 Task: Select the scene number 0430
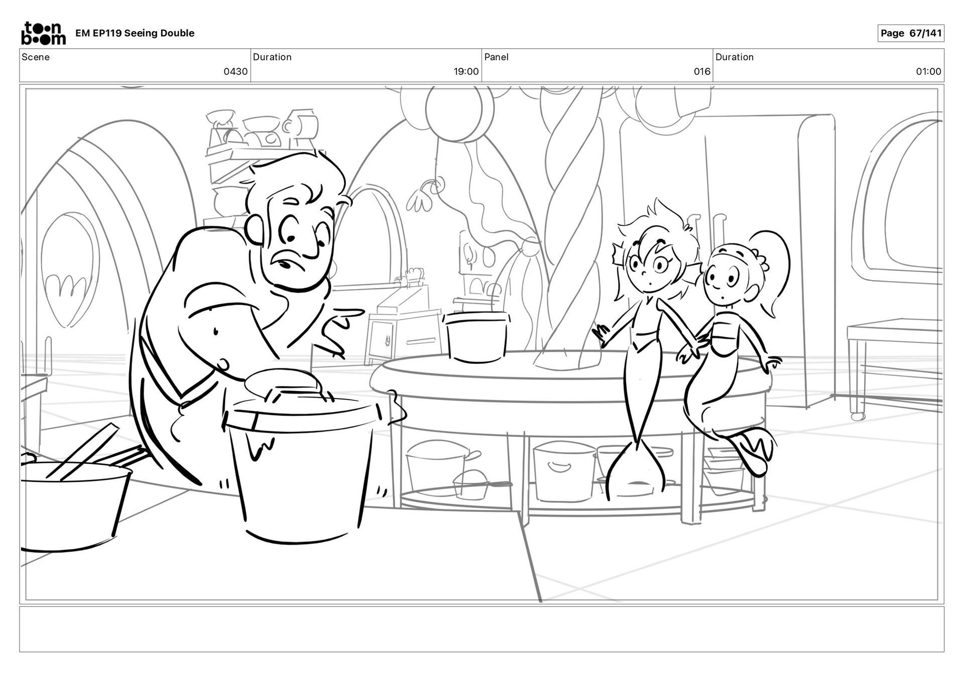tap(235, 72)
